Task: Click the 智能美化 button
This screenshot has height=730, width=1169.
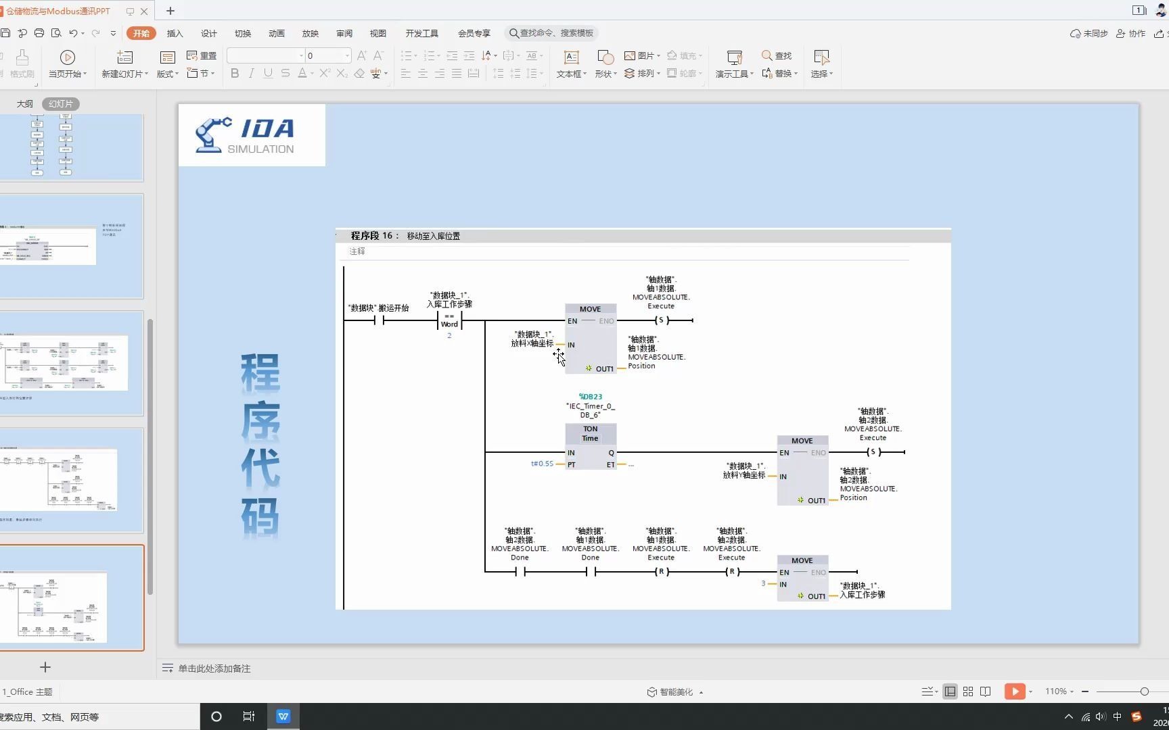Action: point(675,692)
